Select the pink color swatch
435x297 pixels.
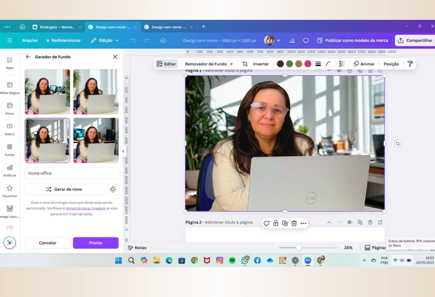(308, 64)
